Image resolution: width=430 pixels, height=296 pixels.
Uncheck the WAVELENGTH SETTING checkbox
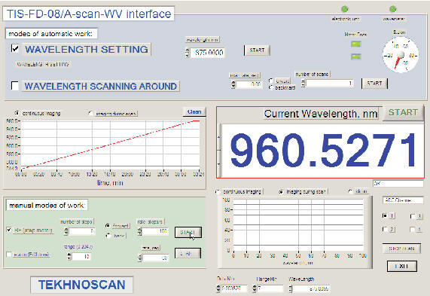pyautogui.click(x=15, y=48)
